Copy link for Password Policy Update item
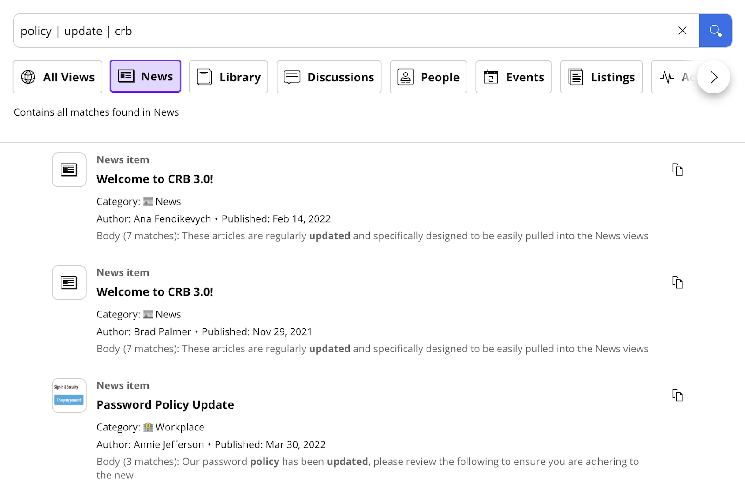Viewport: 745px width, 496px height. (x=677, y=395)
